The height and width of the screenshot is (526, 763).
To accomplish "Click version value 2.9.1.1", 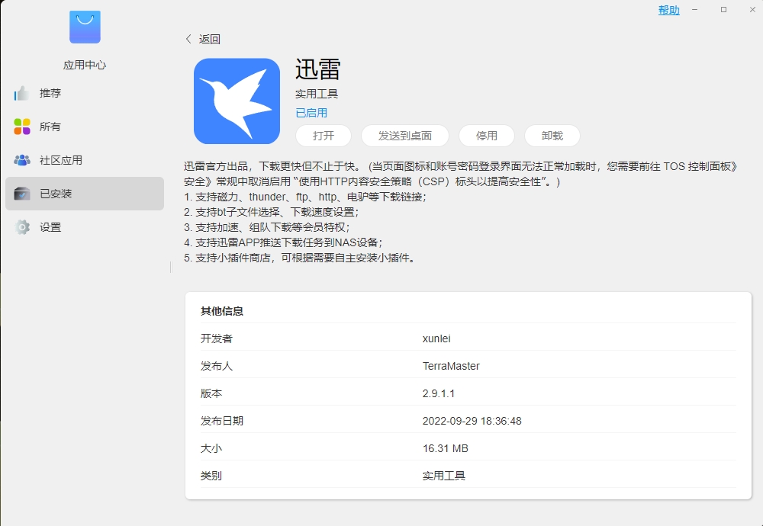I will coord(439,393).
